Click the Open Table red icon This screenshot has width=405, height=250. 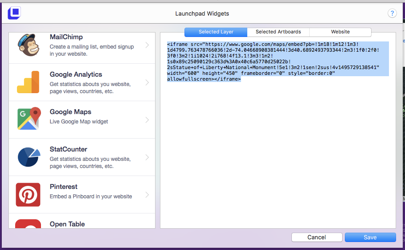click(x=28, y=224)
